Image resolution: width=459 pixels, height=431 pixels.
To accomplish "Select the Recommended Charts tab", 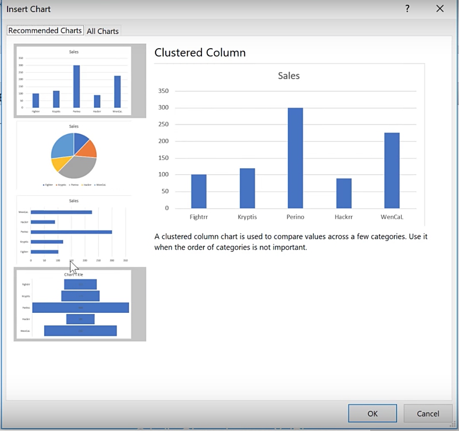I will coord(45,30).
